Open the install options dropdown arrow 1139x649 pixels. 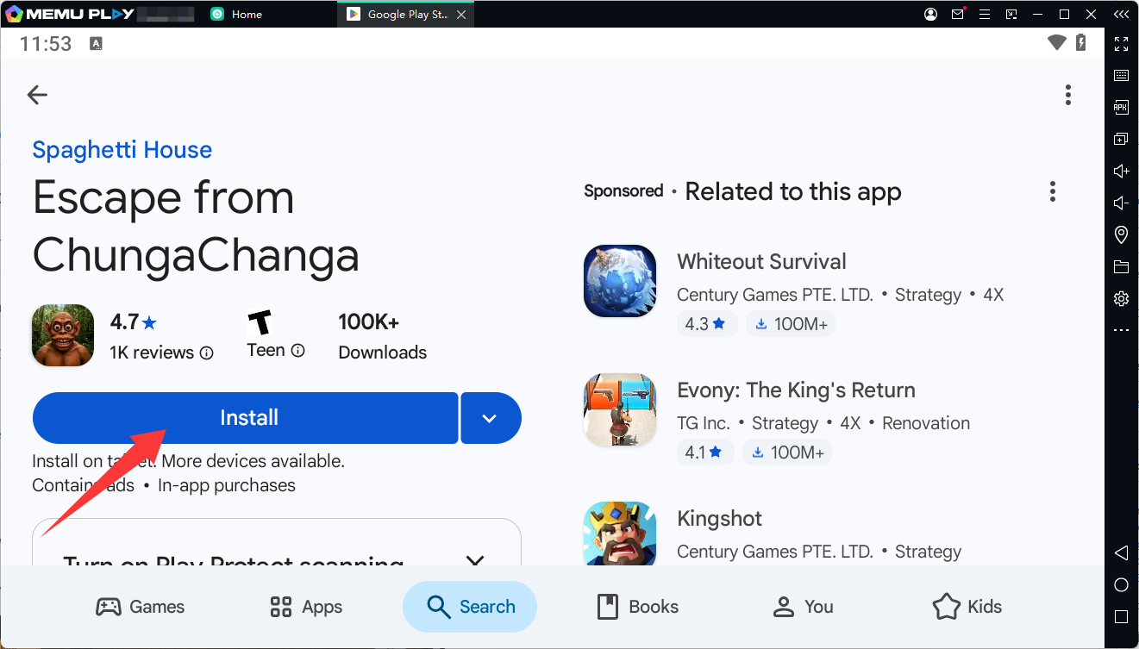point(491,418)
